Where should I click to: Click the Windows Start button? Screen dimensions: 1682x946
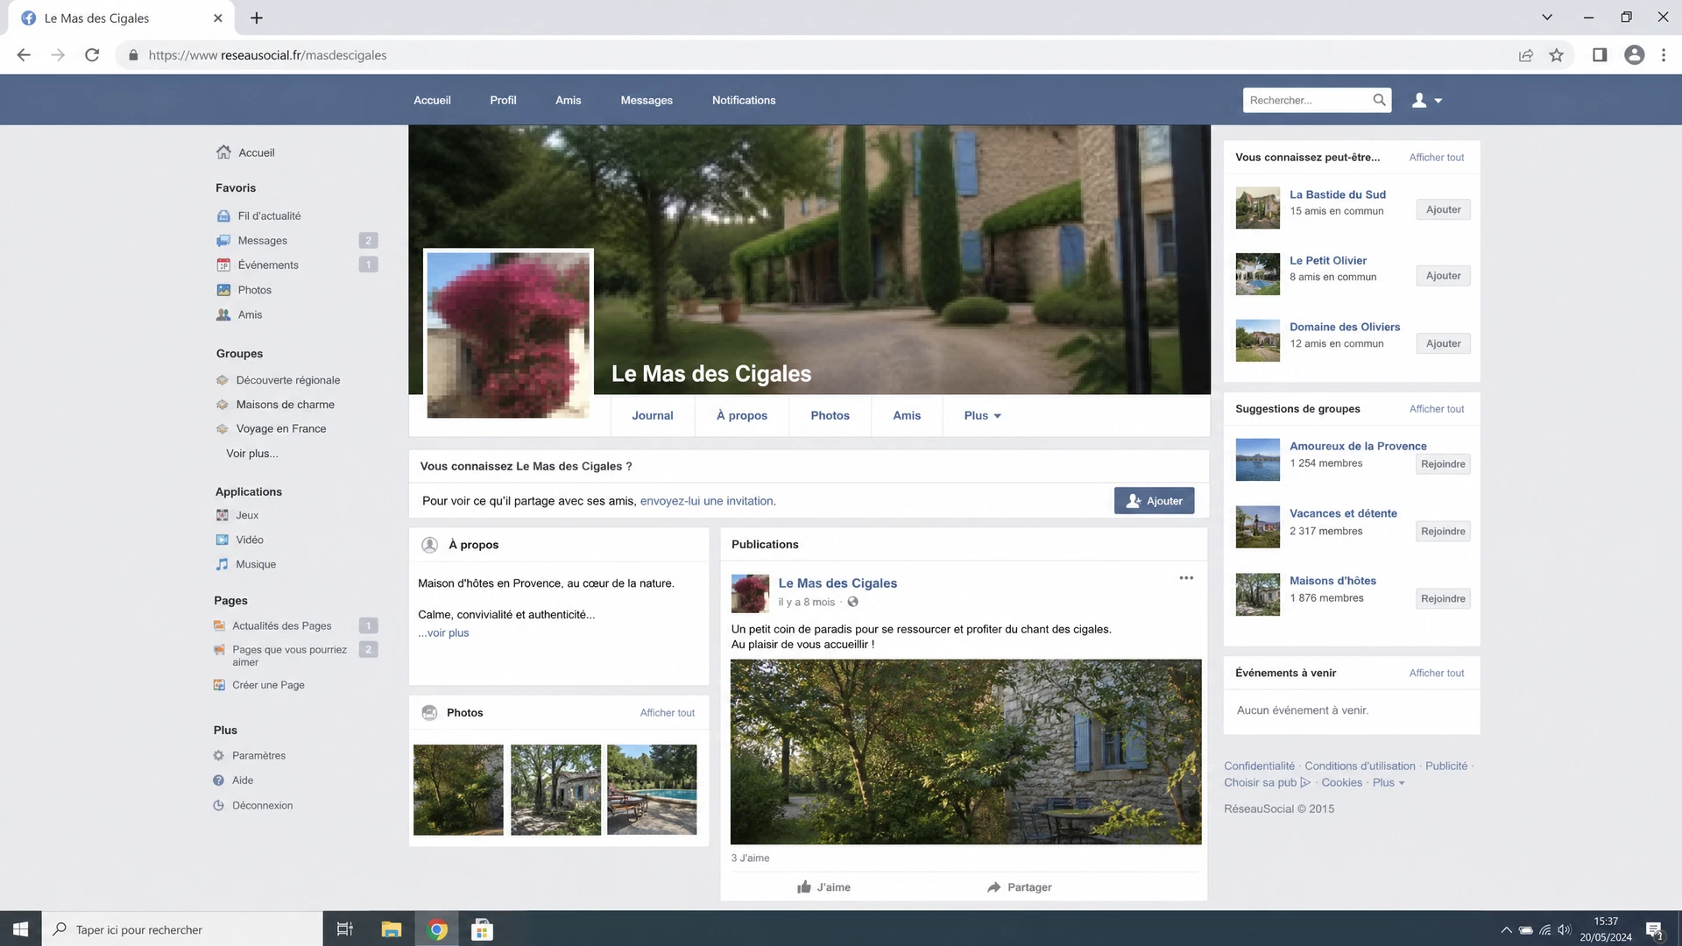(20, 929)
